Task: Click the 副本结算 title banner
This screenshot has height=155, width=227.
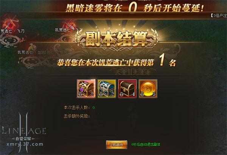Action: [117, 39]
